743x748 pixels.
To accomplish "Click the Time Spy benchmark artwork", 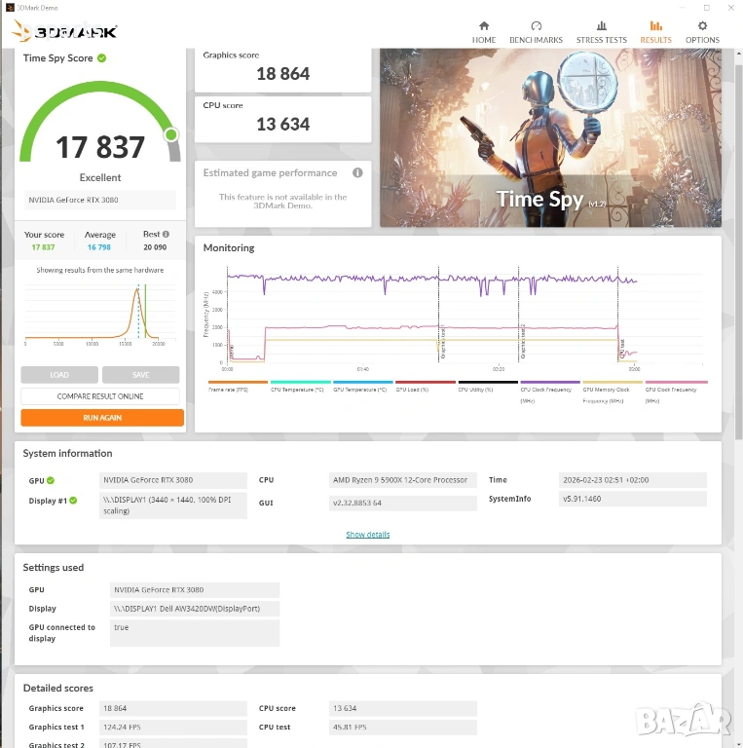I will click(550, 137).
